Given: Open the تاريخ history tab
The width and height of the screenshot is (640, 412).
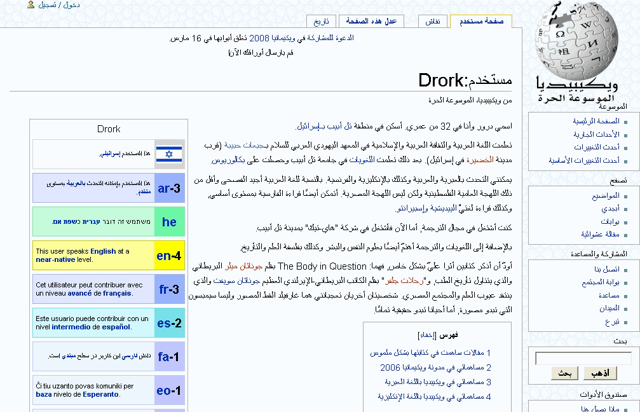Looking at the screenshot, I should [x=322, y=22].
